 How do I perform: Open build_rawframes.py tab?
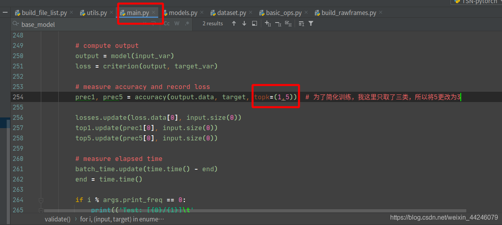click(349, 13)
